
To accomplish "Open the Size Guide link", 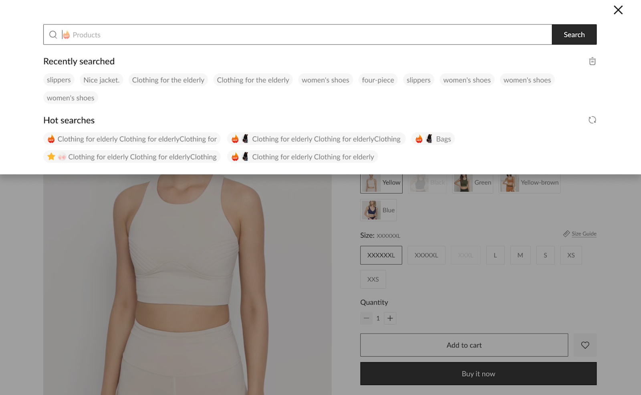I will coord(584,234).
